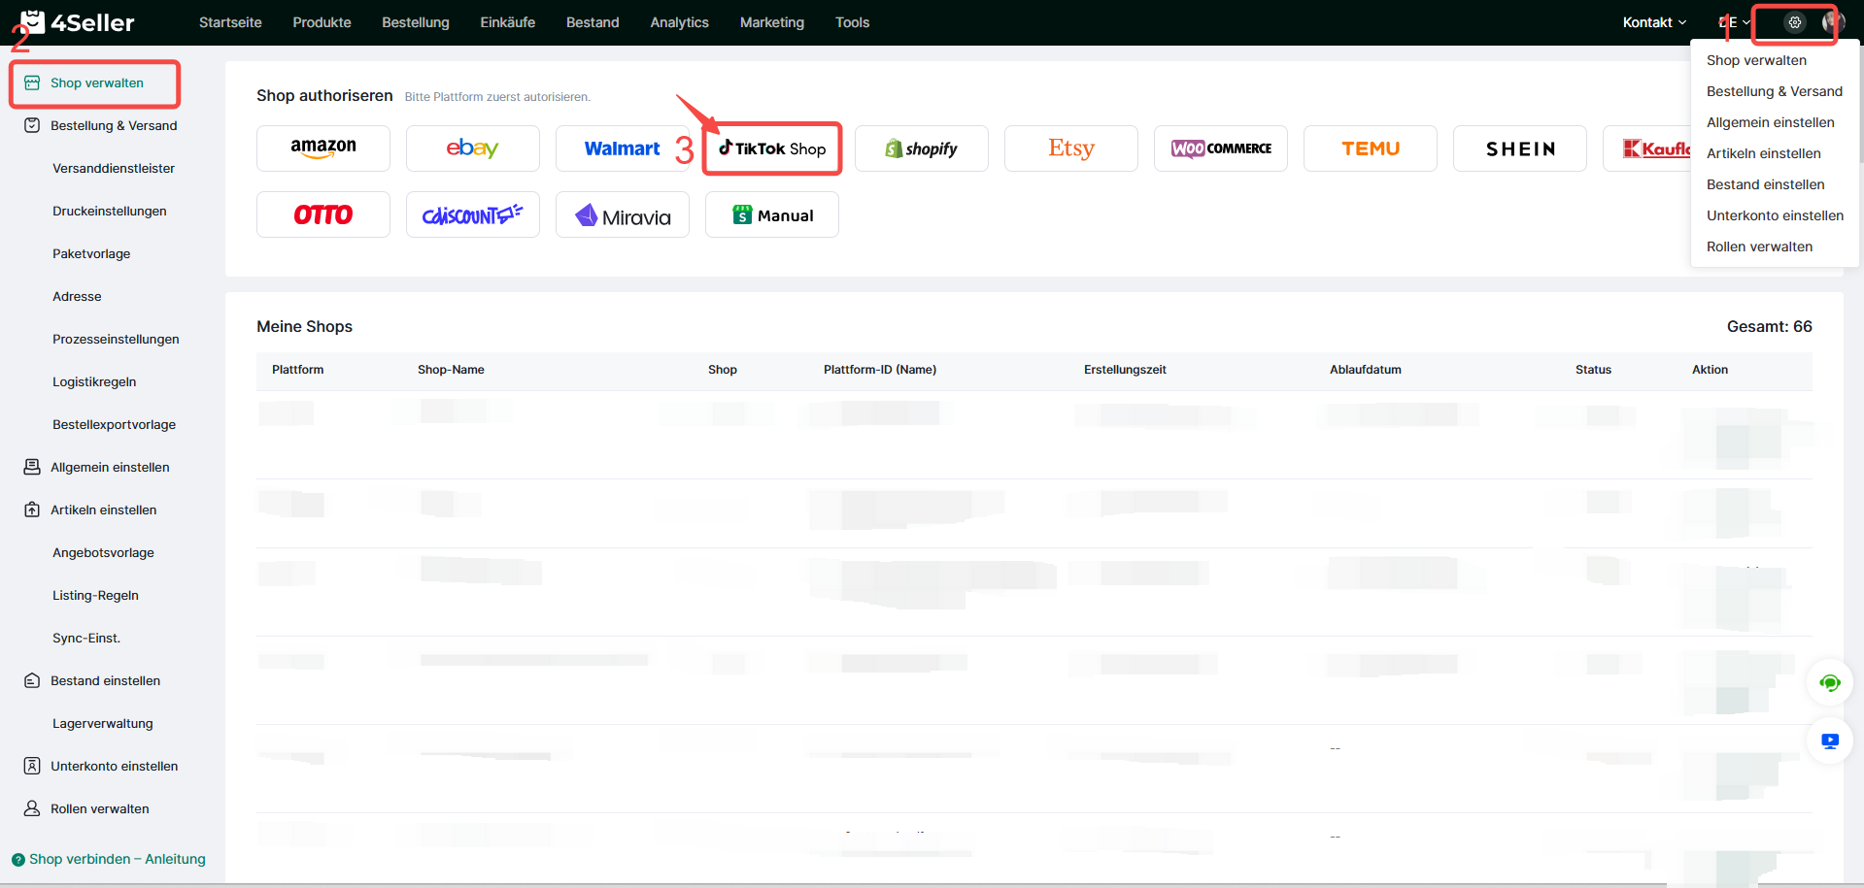This screenshot has width=1864, height=888.
Task: Pick the Shopify platform tile
Action: [x=921, y=148]
